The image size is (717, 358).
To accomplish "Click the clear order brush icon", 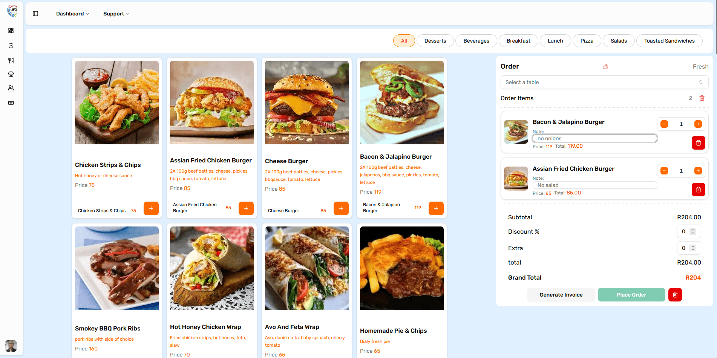I will 606,66.
